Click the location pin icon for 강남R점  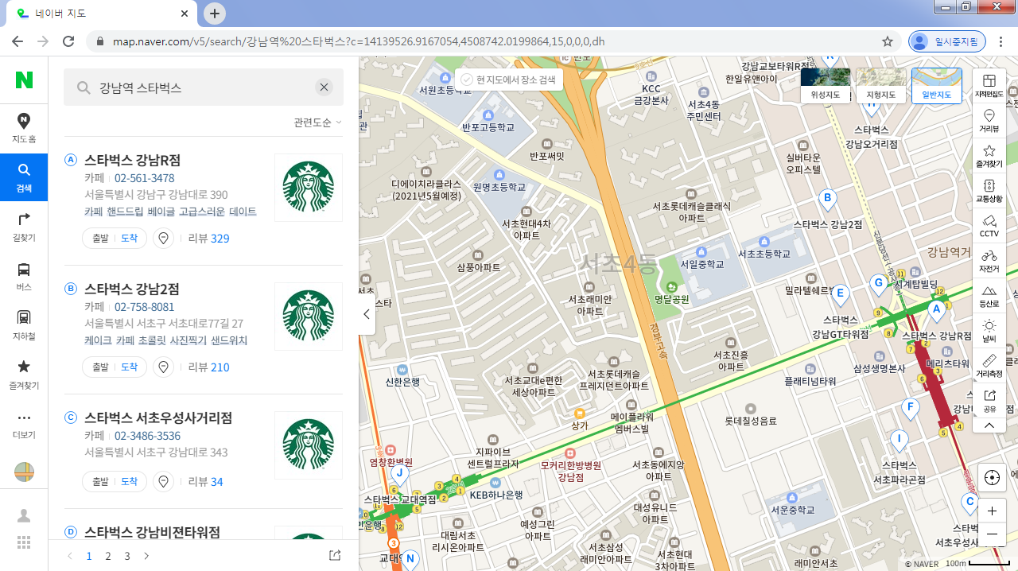[164, 239]
